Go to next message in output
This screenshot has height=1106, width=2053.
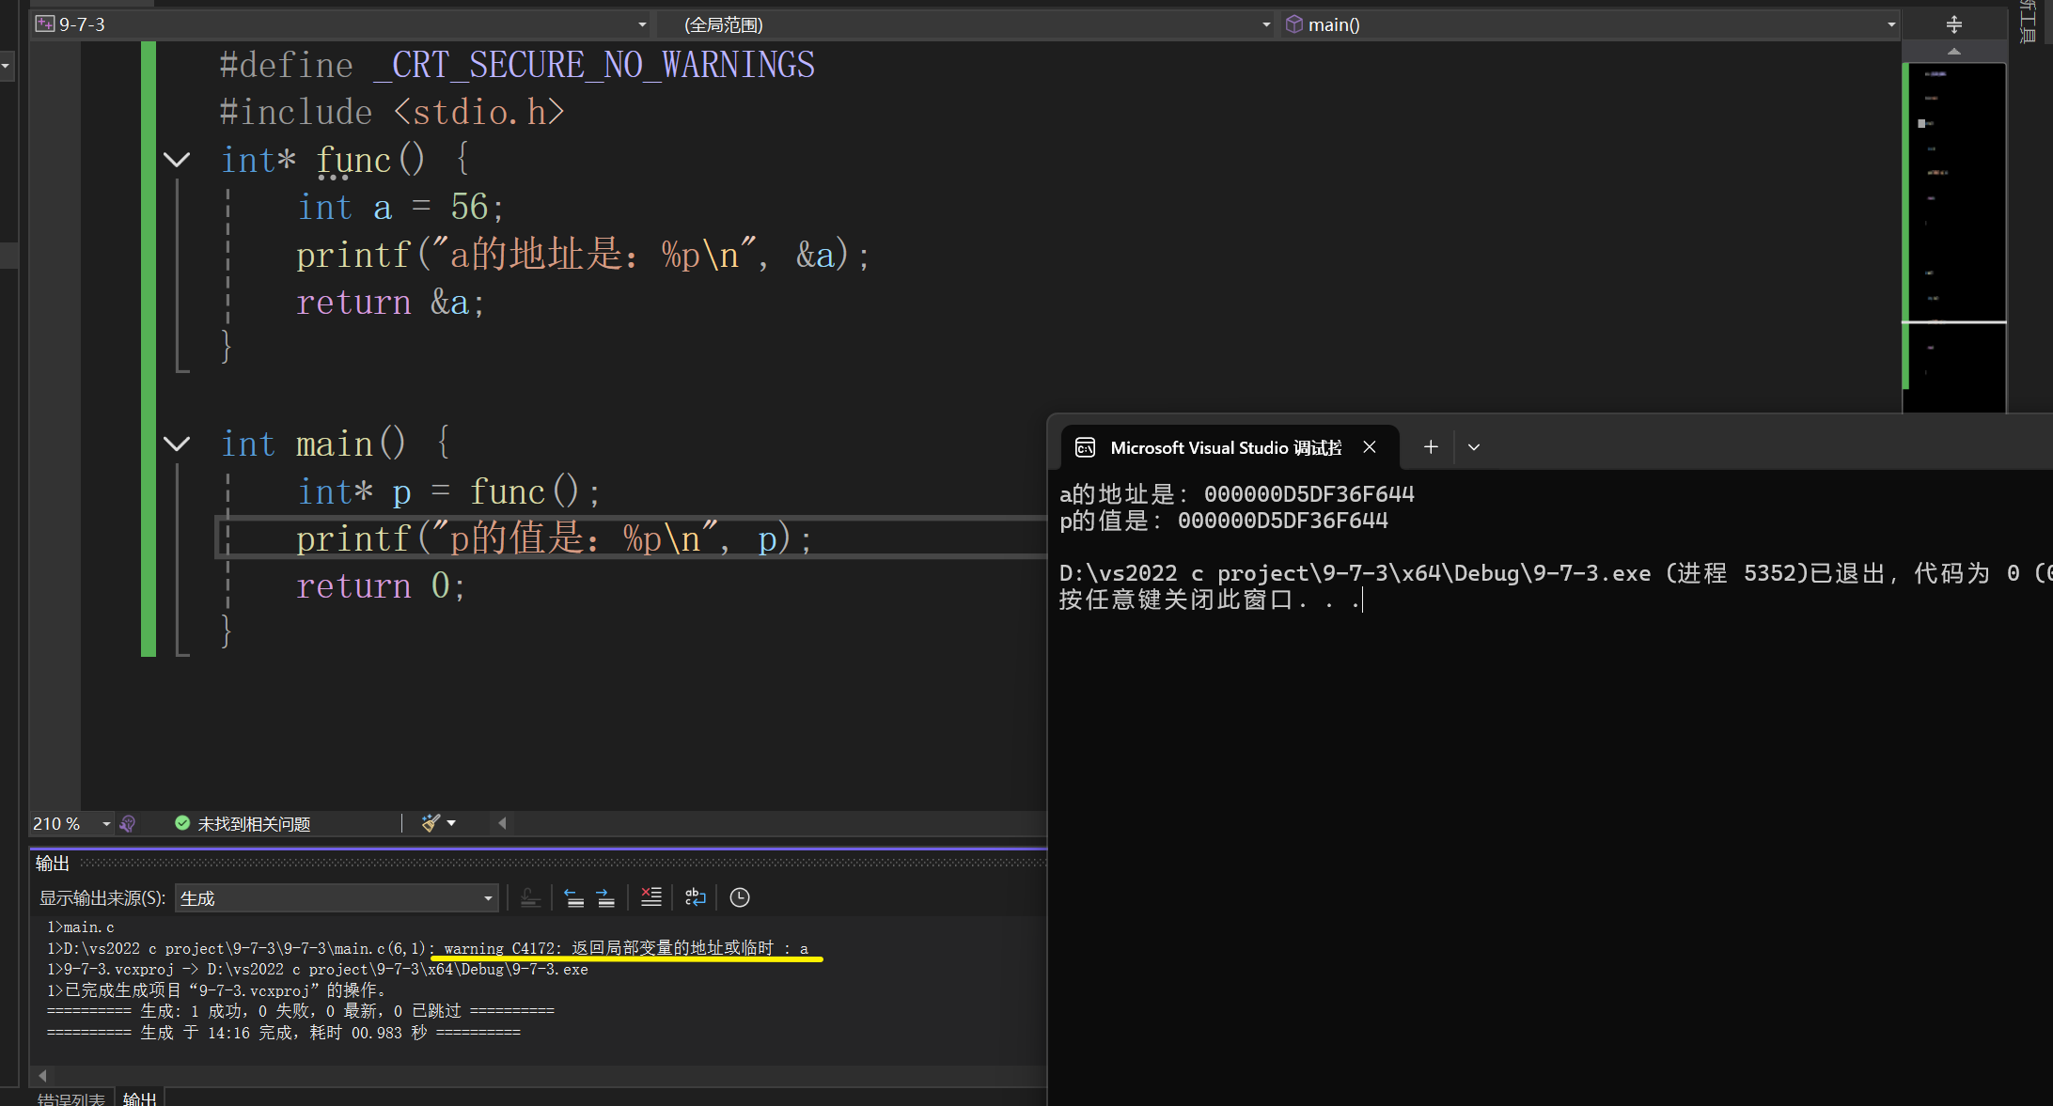coord(606,897)
